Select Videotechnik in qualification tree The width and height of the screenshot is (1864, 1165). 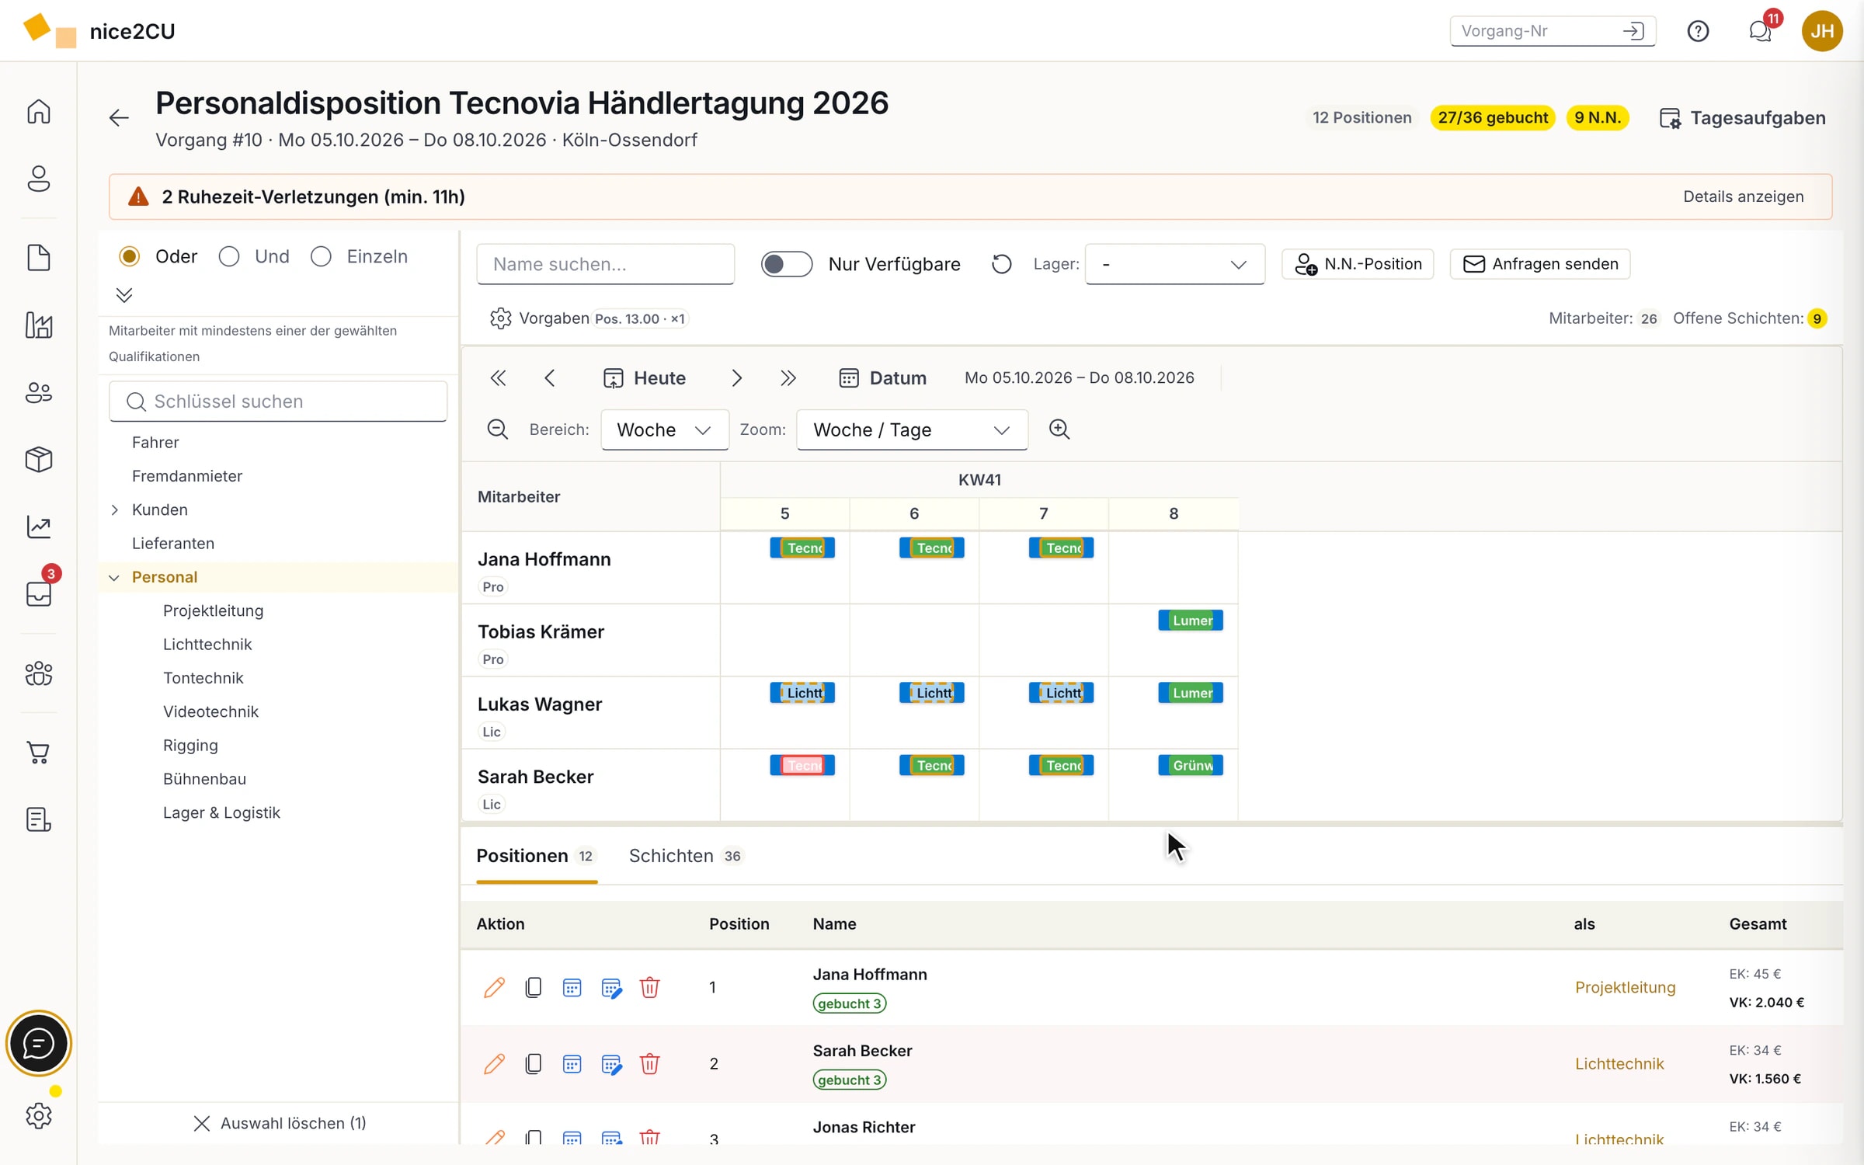pos(210,711)
